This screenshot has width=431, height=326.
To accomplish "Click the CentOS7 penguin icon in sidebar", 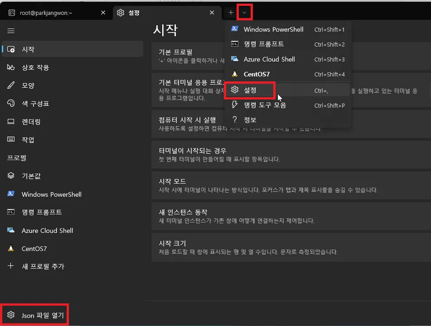I will [x=11, y=248].
